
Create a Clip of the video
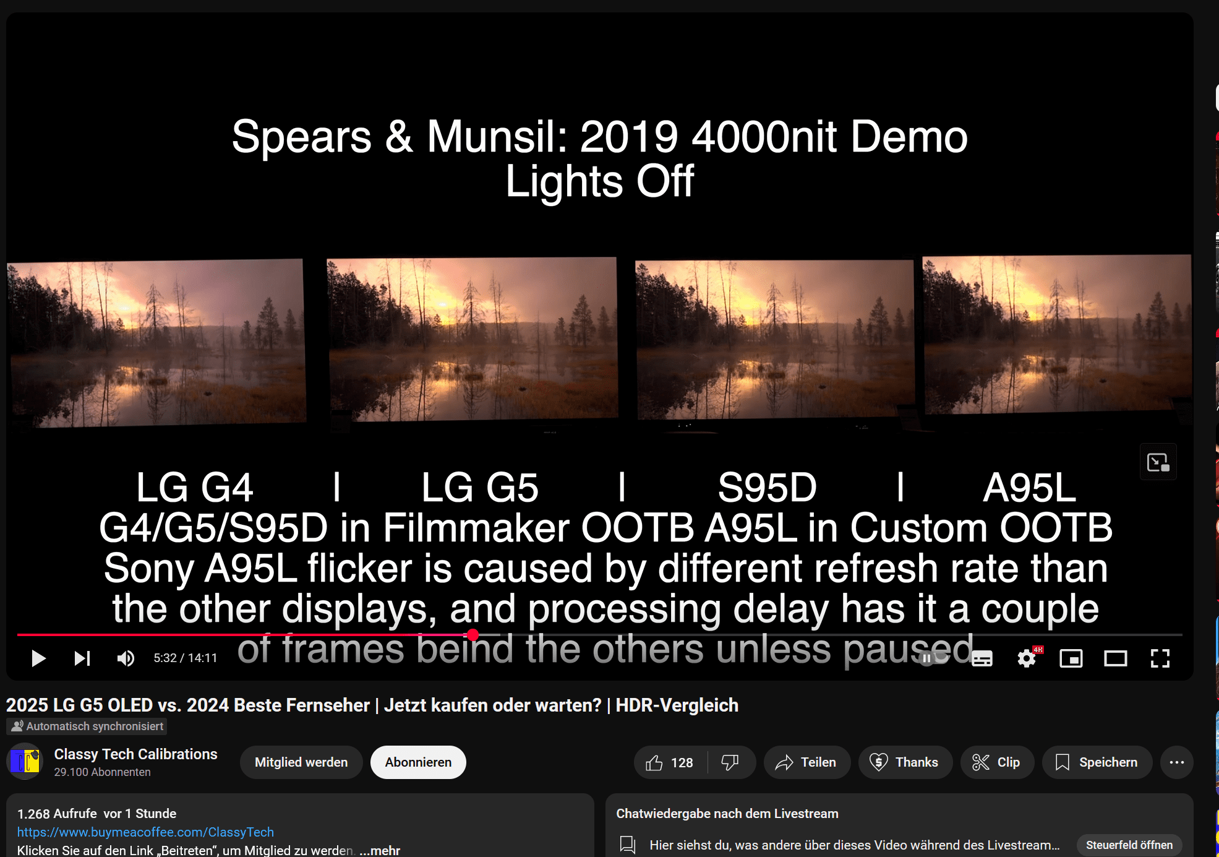click(x=997, y=762)
